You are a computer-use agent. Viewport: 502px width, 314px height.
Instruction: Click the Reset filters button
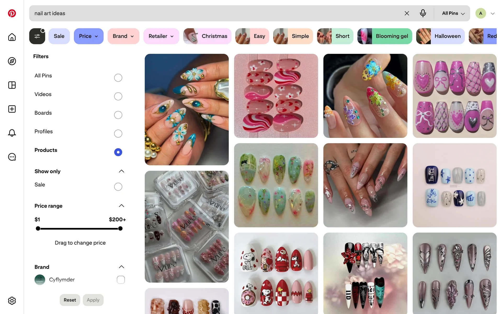click(70, 300)
